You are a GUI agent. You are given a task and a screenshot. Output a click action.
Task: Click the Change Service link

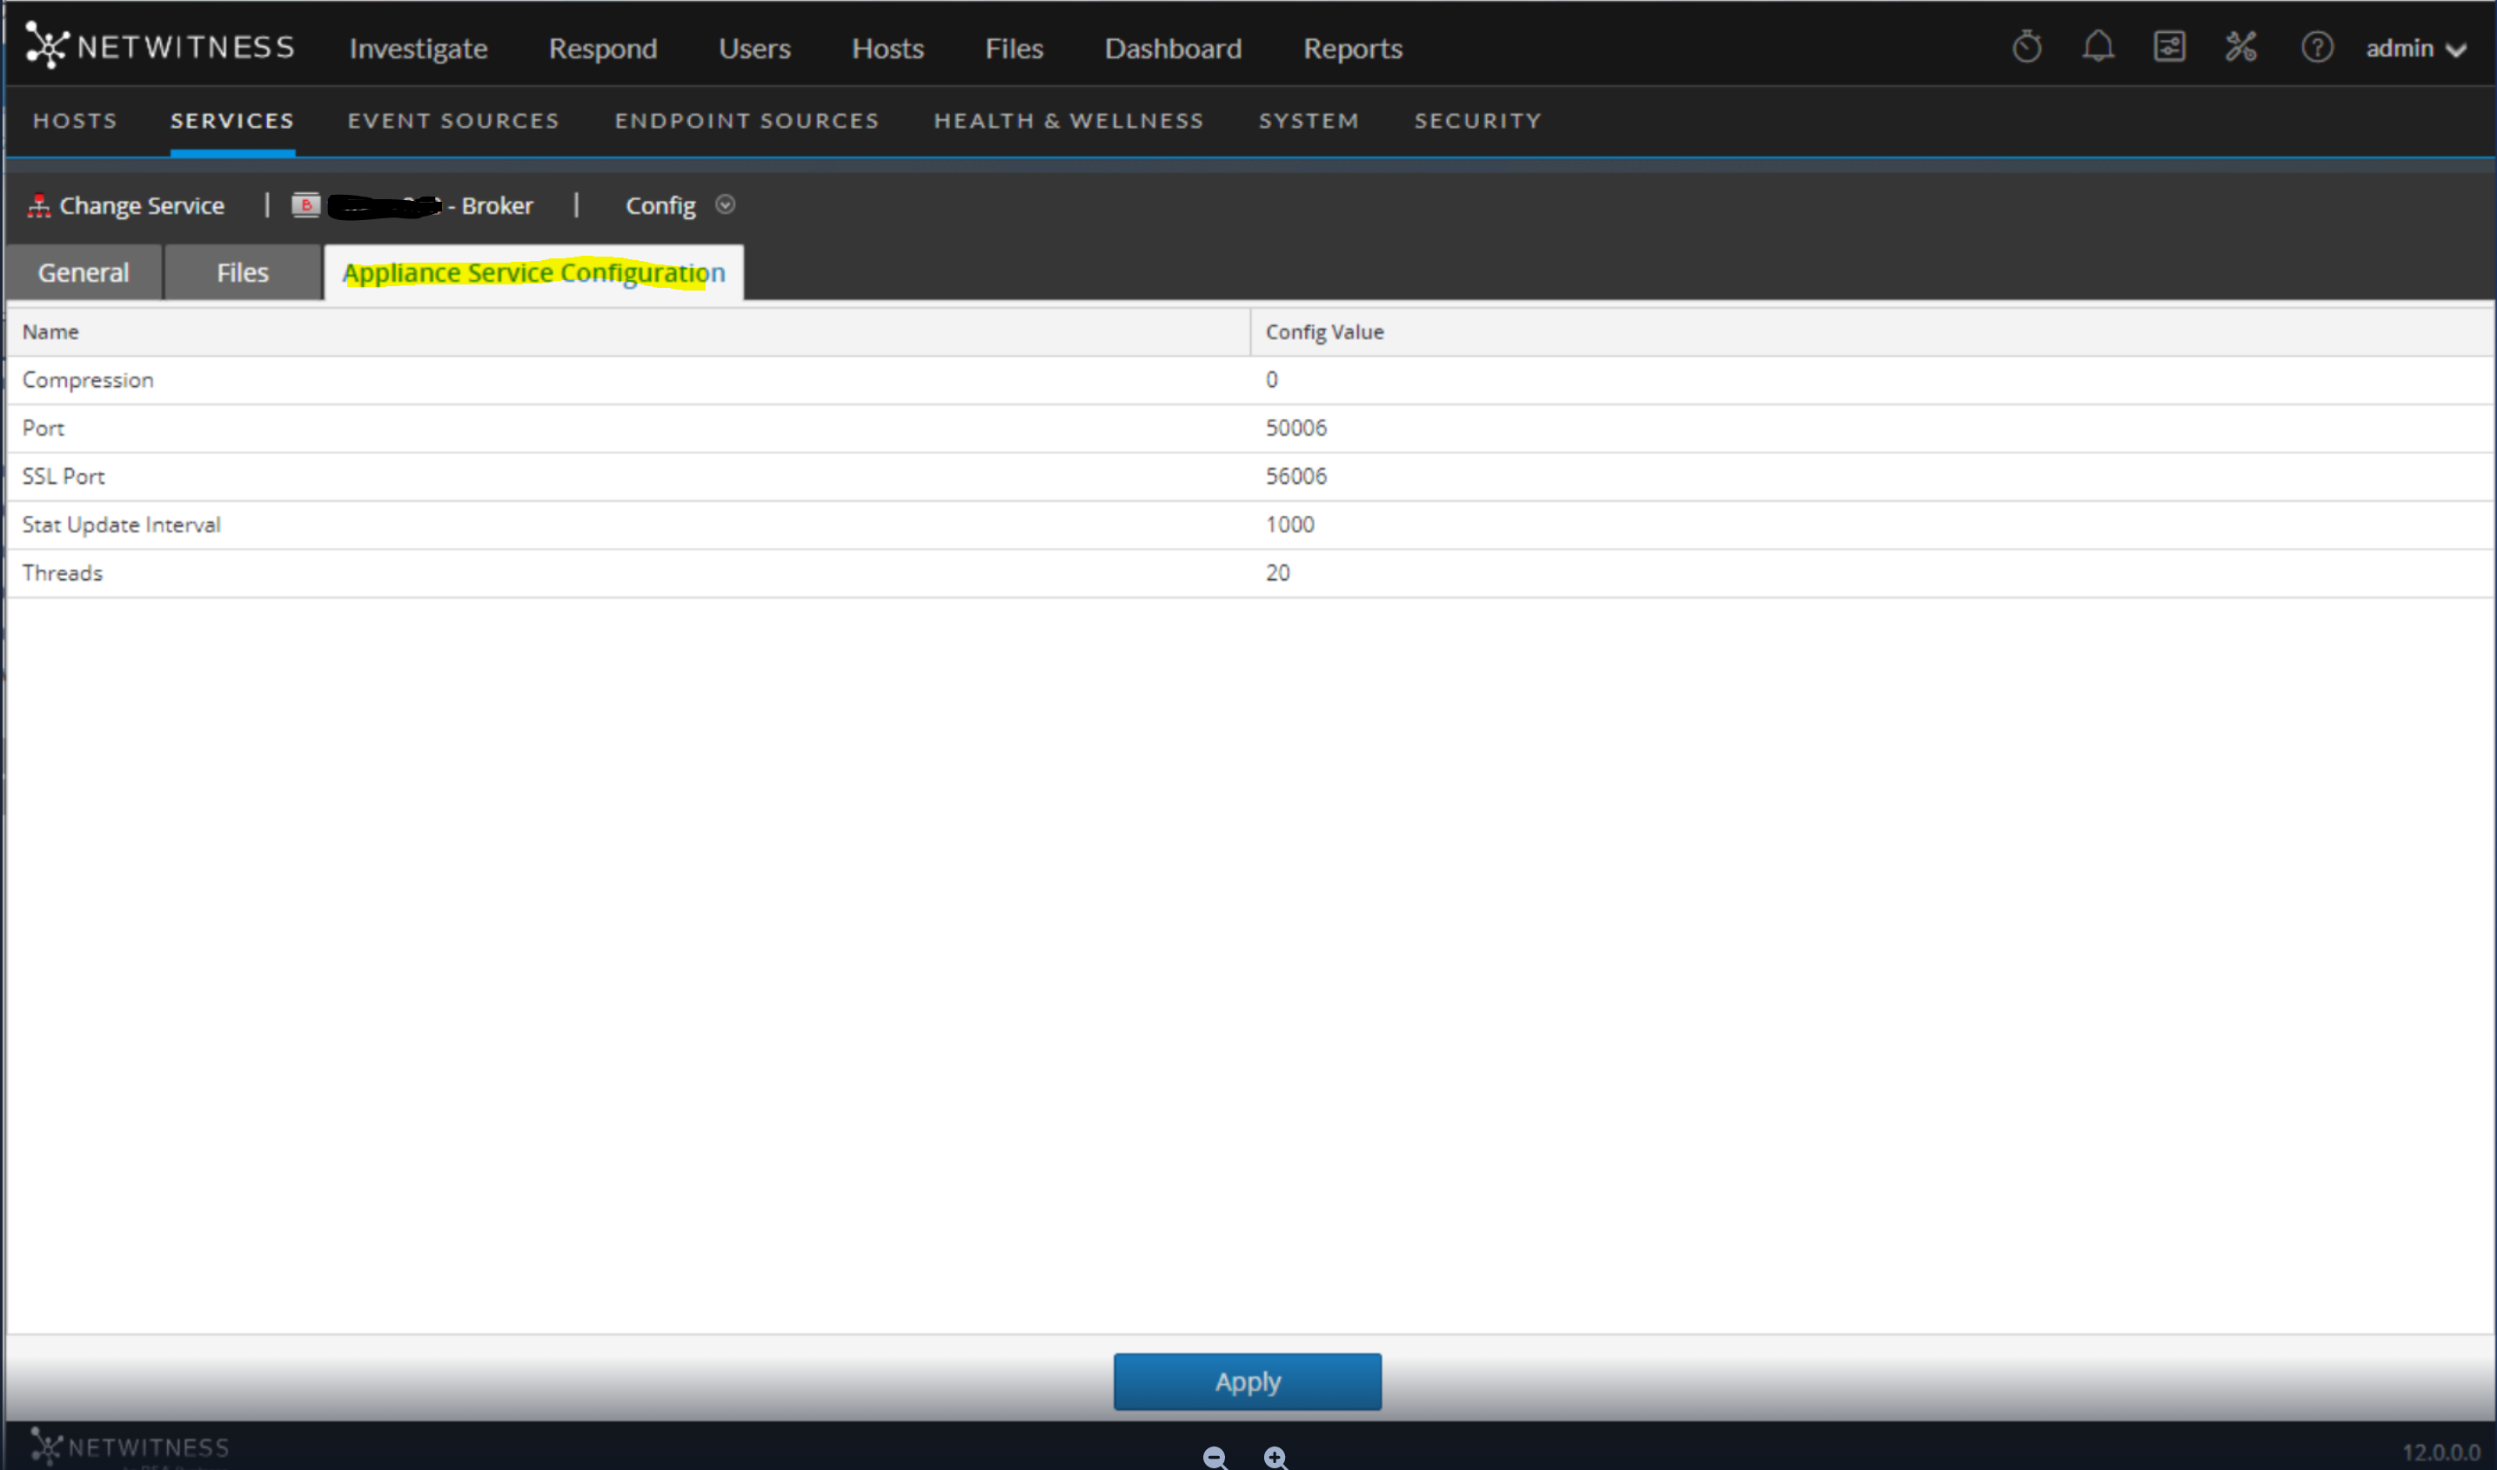click(x=142, y=206)
